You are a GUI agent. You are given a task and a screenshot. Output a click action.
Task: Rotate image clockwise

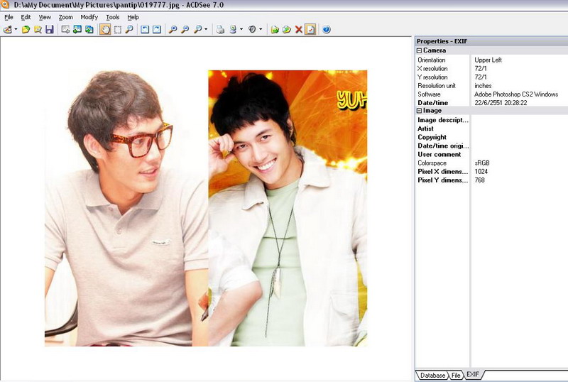[157, 29]
